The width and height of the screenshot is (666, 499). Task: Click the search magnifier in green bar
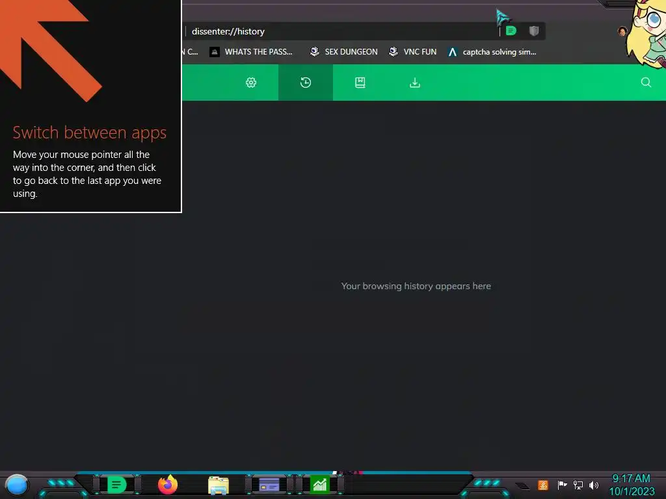pos(646,83)
